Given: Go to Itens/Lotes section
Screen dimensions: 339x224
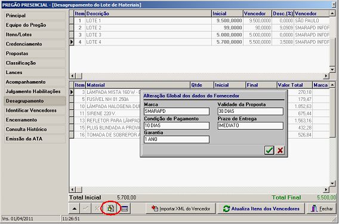Looking at the screenshot, I should coord(35,35).
